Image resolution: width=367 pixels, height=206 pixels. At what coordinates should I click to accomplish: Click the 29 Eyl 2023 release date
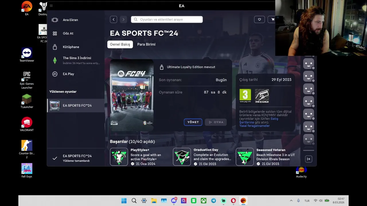(281, 80)
